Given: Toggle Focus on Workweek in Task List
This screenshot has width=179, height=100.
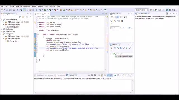Looking at the screenshot, I should [125, 17].
